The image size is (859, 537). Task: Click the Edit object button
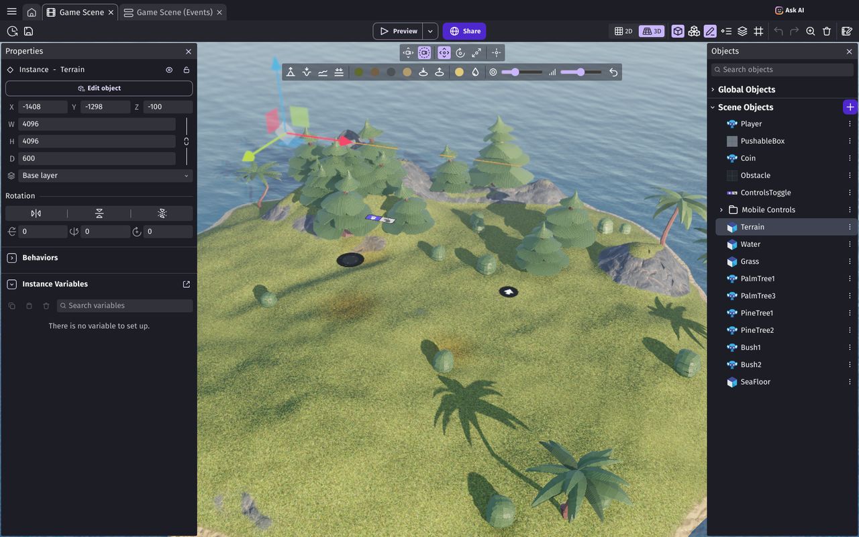point(99,88)
